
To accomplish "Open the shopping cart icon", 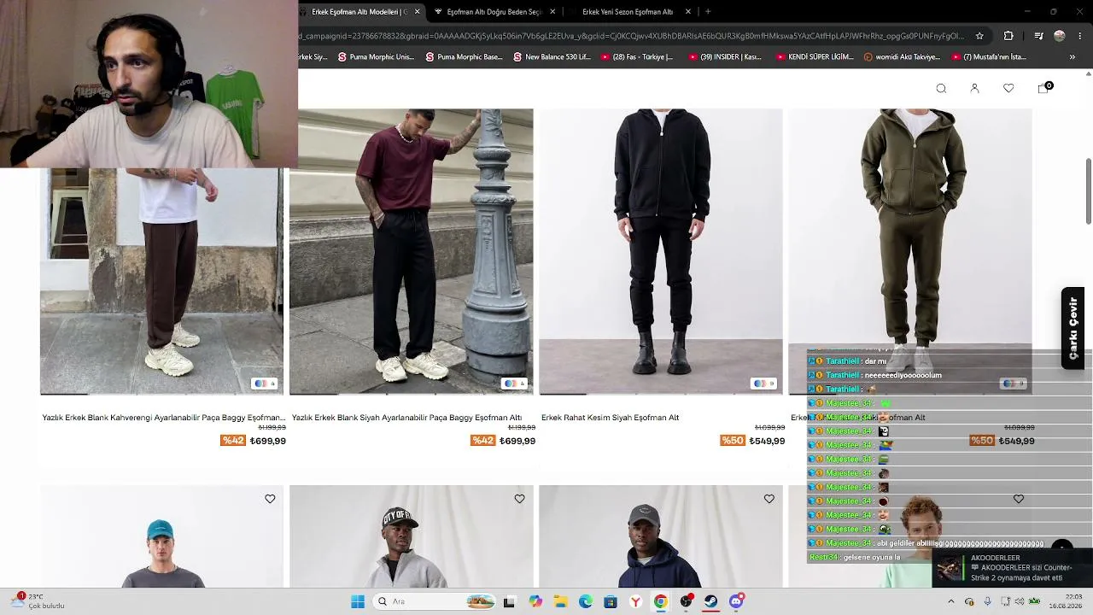I will coord(1043,88).
